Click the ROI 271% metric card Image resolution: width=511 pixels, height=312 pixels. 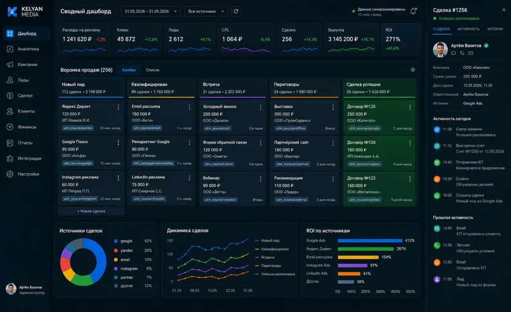[x=400, y=39]
